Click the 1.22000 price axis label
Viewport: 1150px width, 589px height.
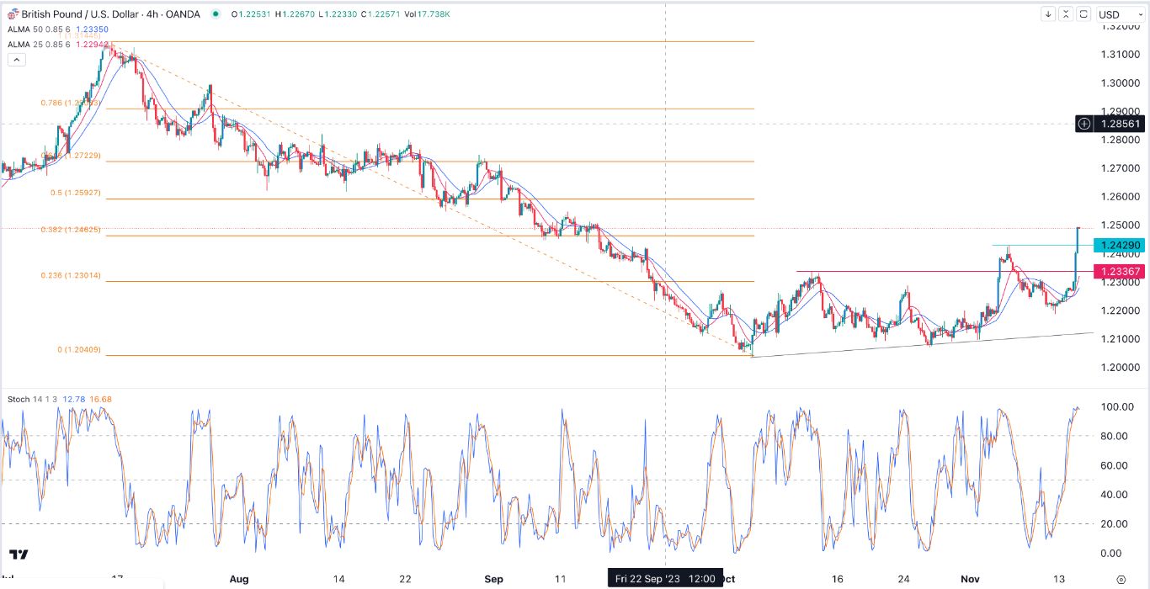point(1119,310)
